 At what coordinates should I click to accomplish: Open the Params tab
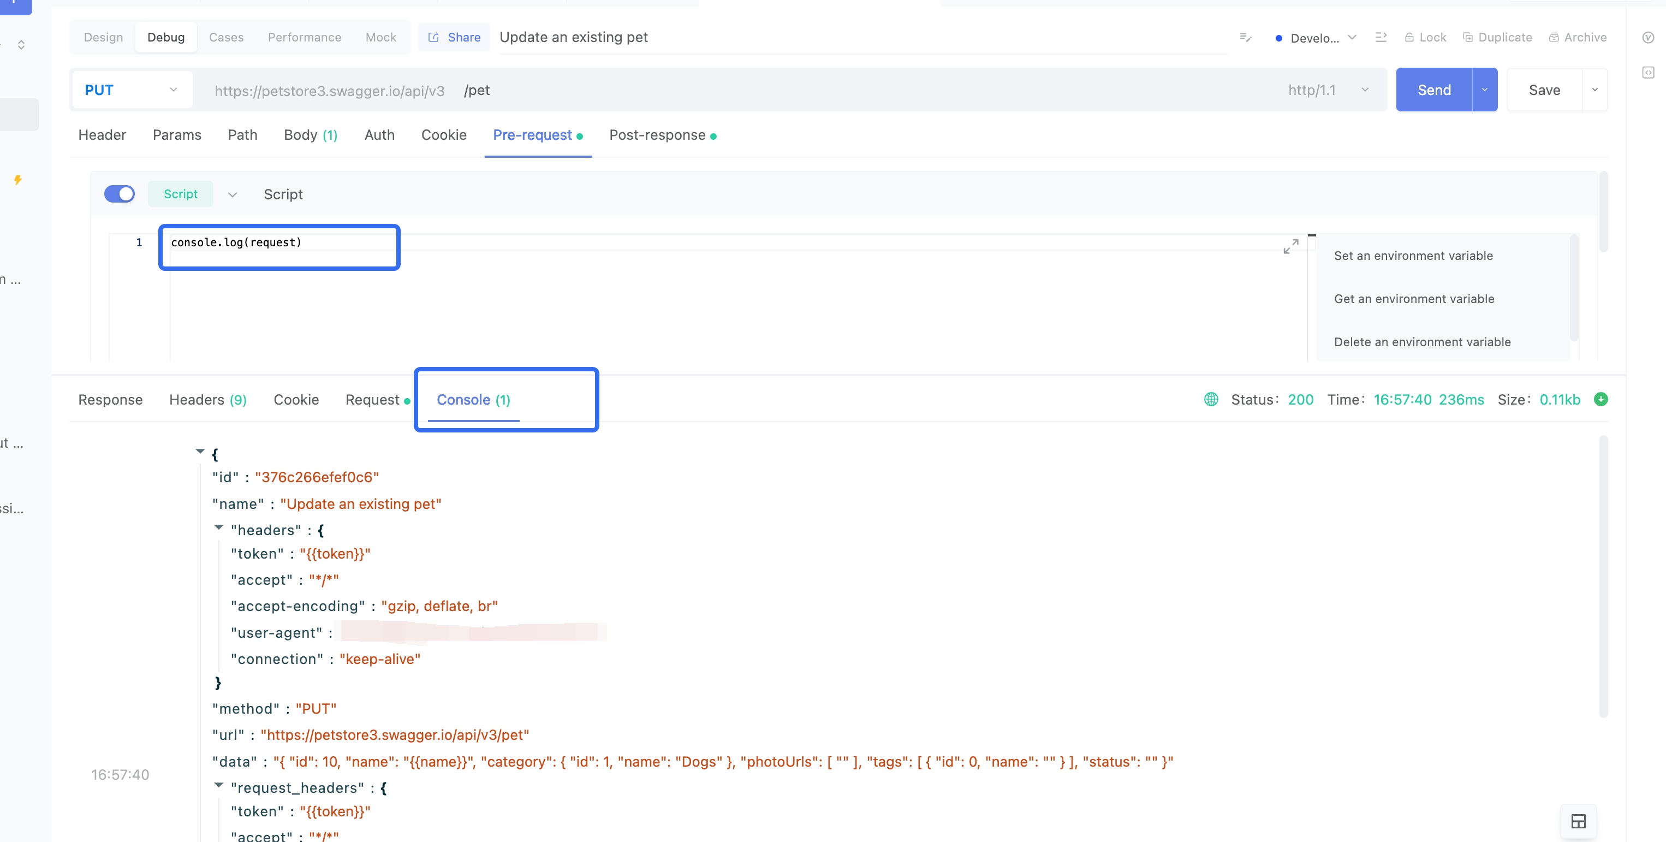click(176, 135)
